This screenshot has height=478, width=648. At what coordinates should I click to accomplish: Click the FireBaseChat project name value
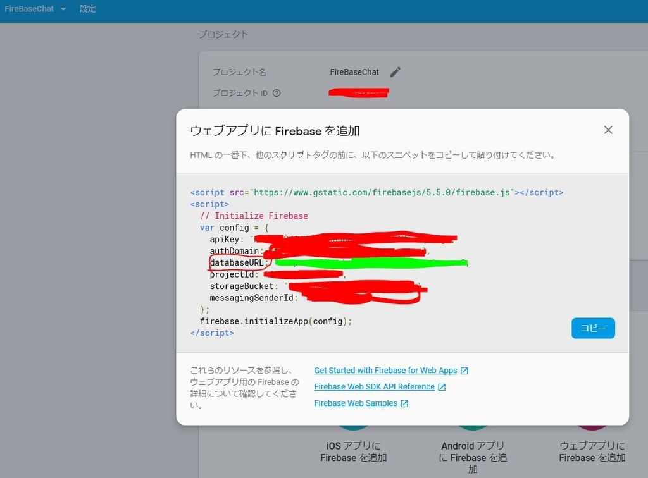point(354,72)
